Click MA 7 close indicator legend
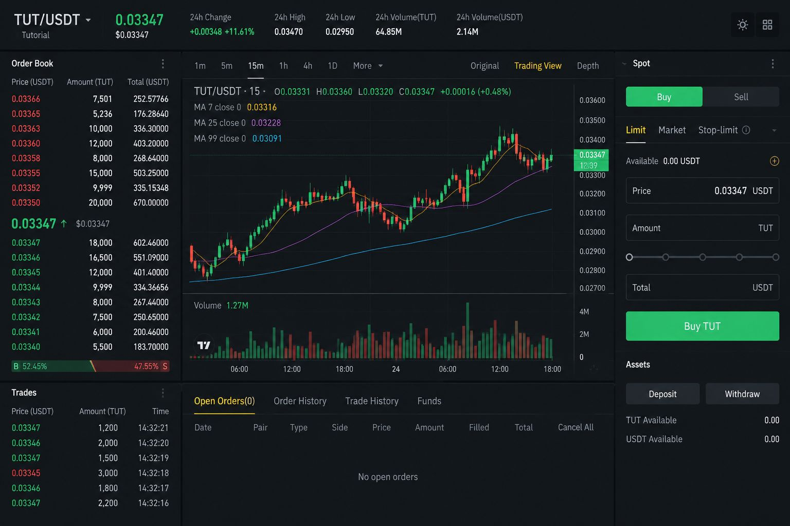This screenshot has width=790, height=526. point(235,107)
